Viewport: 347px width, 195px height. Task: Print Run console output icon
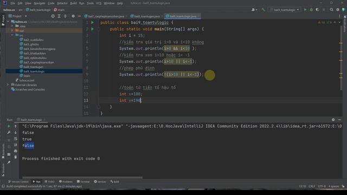[16, 151]
